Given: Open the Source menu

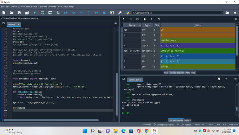Looking at the screenshot, I should coord(21,7).
